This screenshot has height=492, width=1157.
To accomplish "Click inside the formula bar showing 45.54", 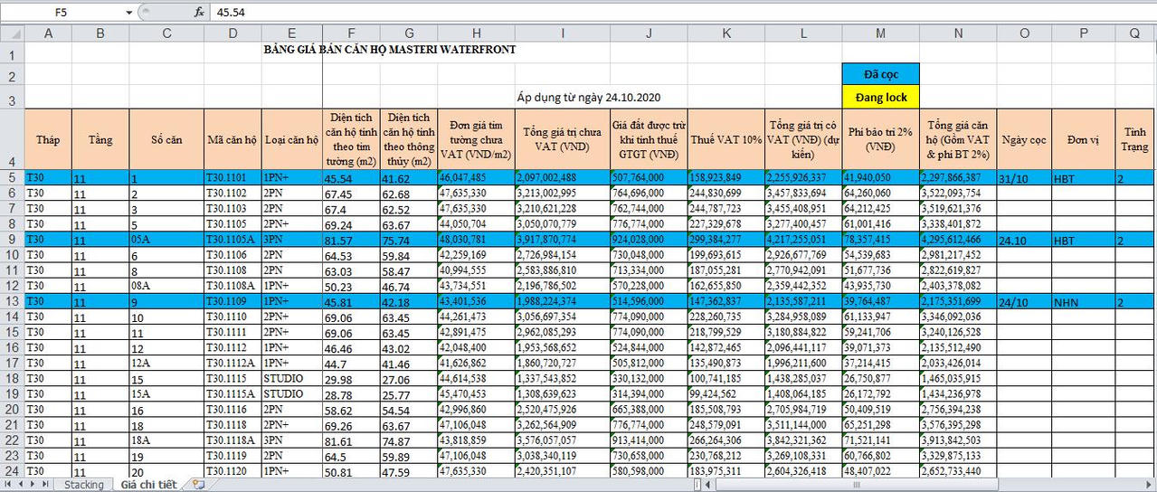I will pyautogui.click(x=633, y=13).
